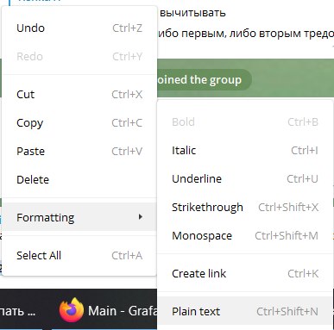334x330 pixels.
Task: Apply Strikethrough formatting
Action: (x=245, y=207)
